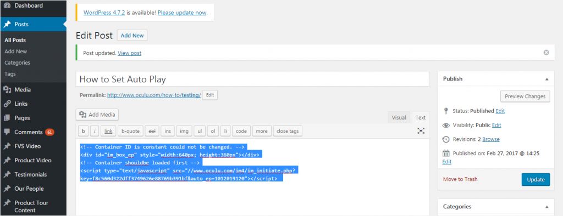
Task: Toggle distraction-free writing mode icon
Action: pyautogui.click(x=421, y=130)
